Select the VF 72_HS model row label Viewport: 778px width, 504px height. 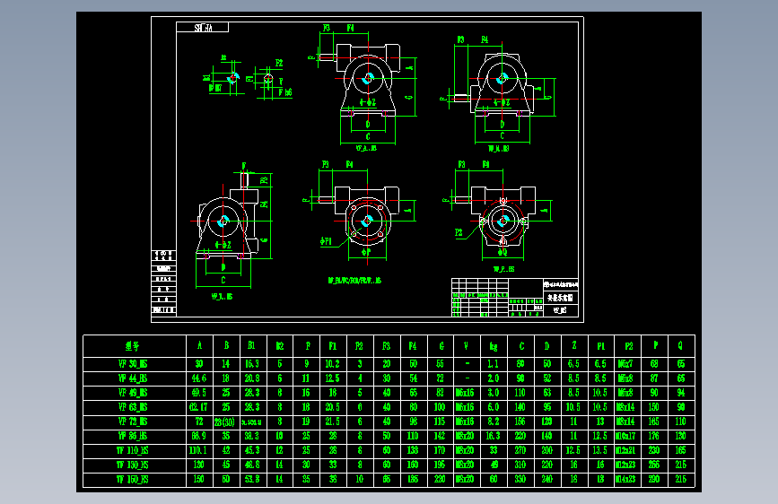pos(133,421)
